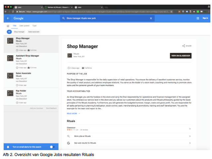Click browser back arrow
The image size is (212, 159).
pos(6,12)
